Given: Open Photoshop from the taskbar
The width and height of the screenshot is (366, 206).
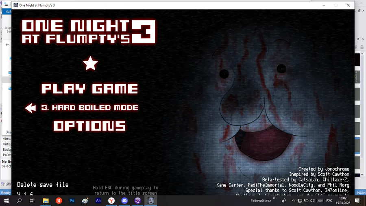Looking at the screenshot, I should 72,201.
